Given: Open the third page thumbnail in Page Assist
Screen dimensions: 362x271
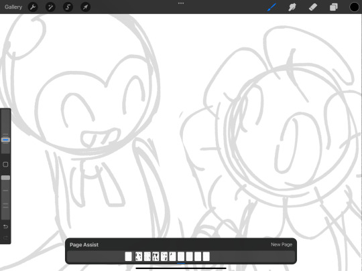Looking at the screenshot, I should click(x=147, y=256).
